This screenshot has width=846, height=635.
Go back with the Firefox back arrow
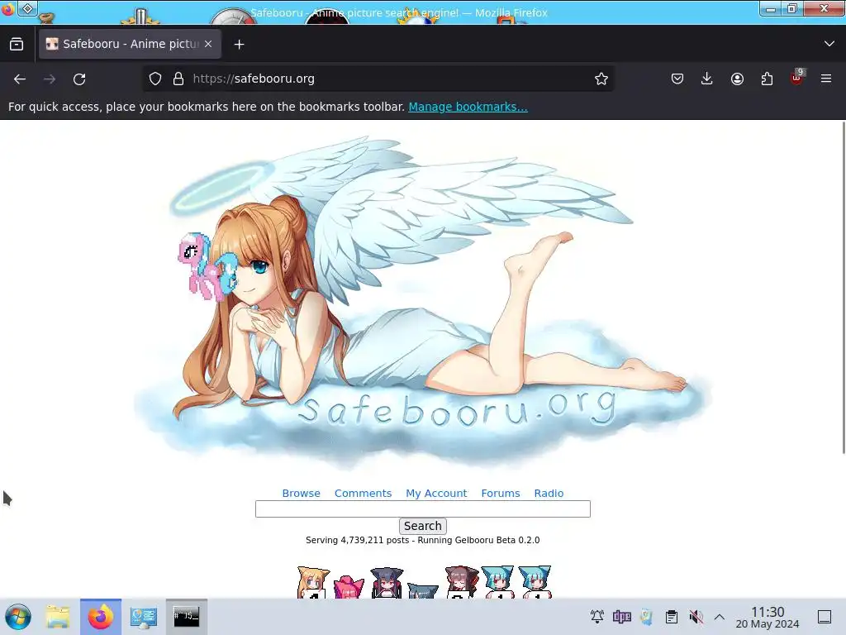coord(20,79)
